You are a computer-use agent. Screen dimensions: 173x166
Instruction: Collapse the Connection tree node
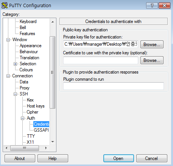8,76
